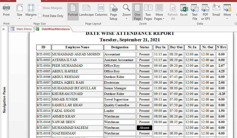Export the report to Excel
Screen dimensions: 237x138
pyautogui.click(x=184, y=10)
